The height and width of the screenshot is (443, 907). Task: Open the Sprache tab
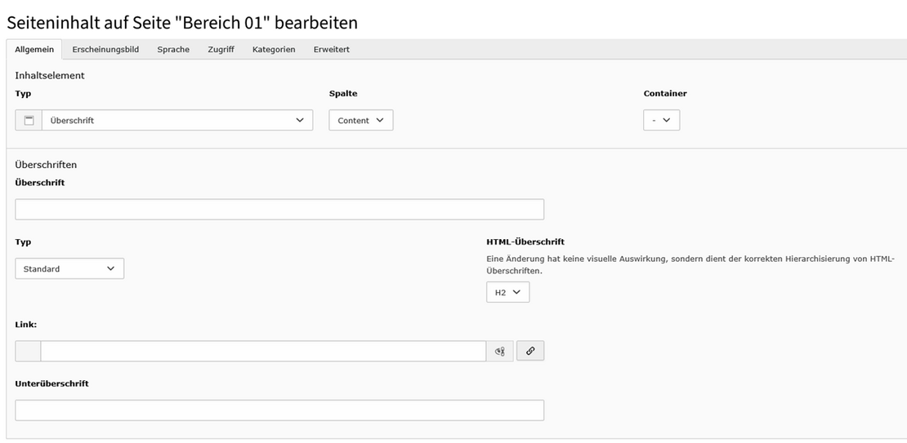click(173, 50)
